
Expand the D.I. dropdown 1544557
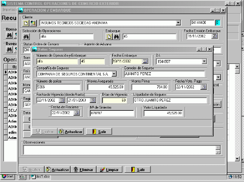point(204,61)
